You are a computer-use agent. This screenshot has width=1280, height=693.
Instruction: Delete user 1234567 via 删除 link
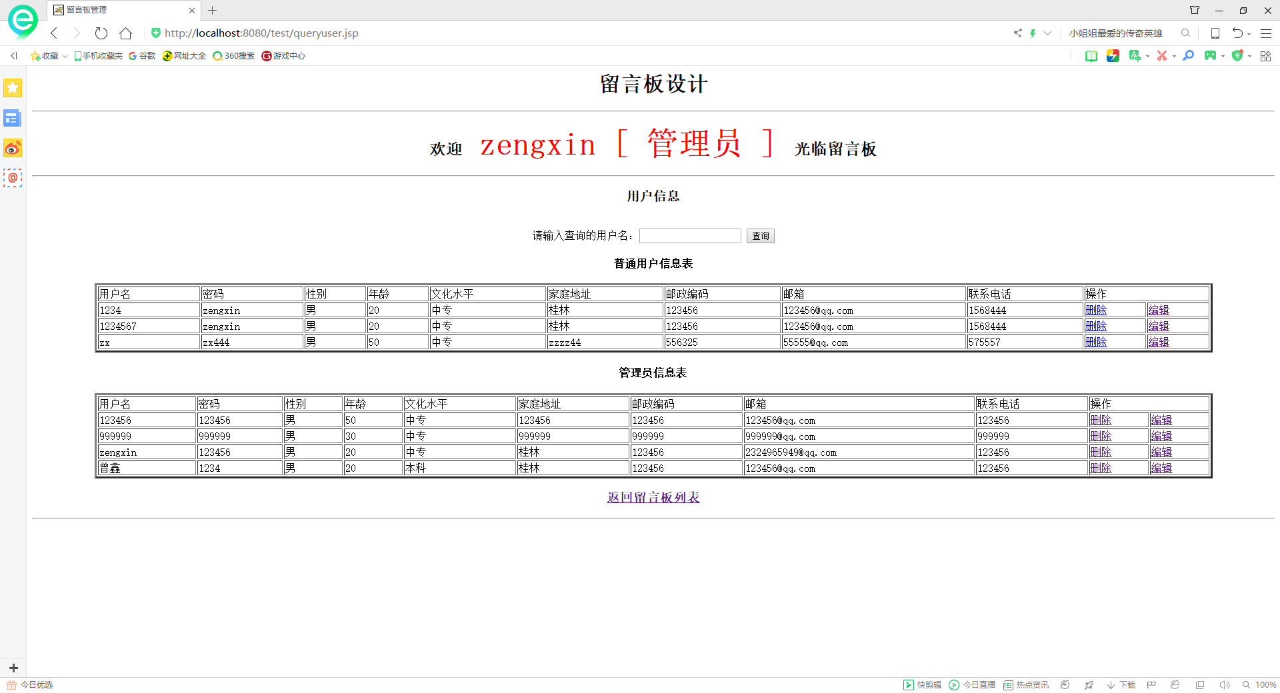(x=1096, y=326)
